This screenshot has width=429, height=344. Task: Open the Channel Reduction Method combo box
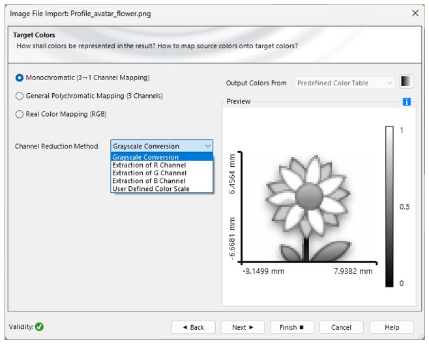click(162, 147)
